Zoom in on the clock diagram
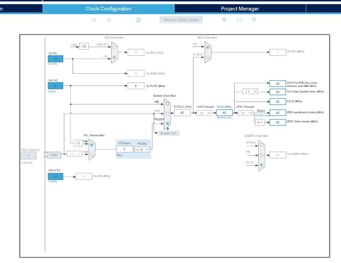341x263 pixels. (x=224, y=19)
